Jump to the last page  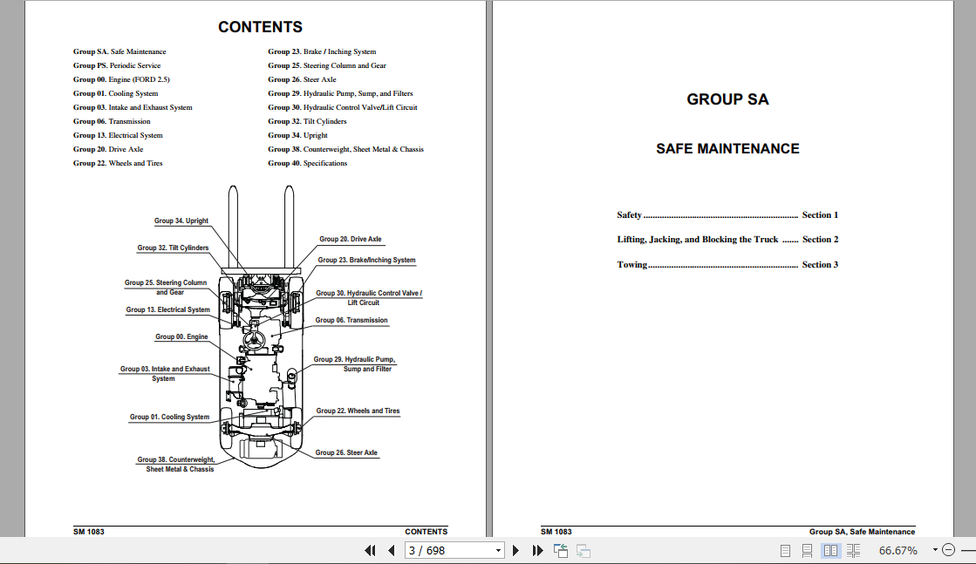[x=538, y=550]
